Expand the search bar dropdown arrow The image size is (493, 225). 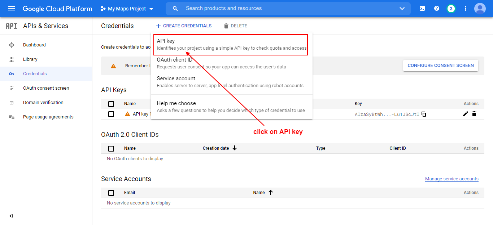pyautogui.click(x=402, y=9)
